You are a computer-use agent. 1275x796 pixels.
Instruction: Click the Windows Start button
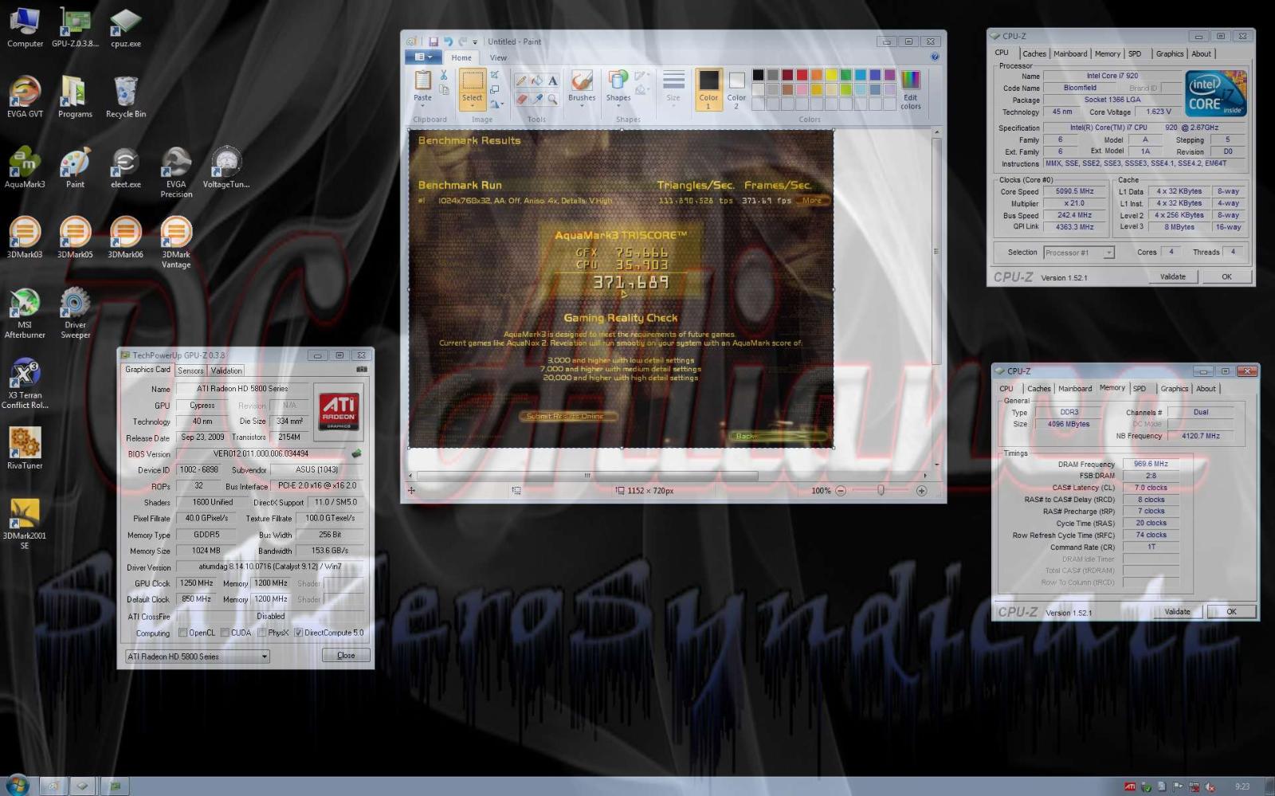[18, 785]
